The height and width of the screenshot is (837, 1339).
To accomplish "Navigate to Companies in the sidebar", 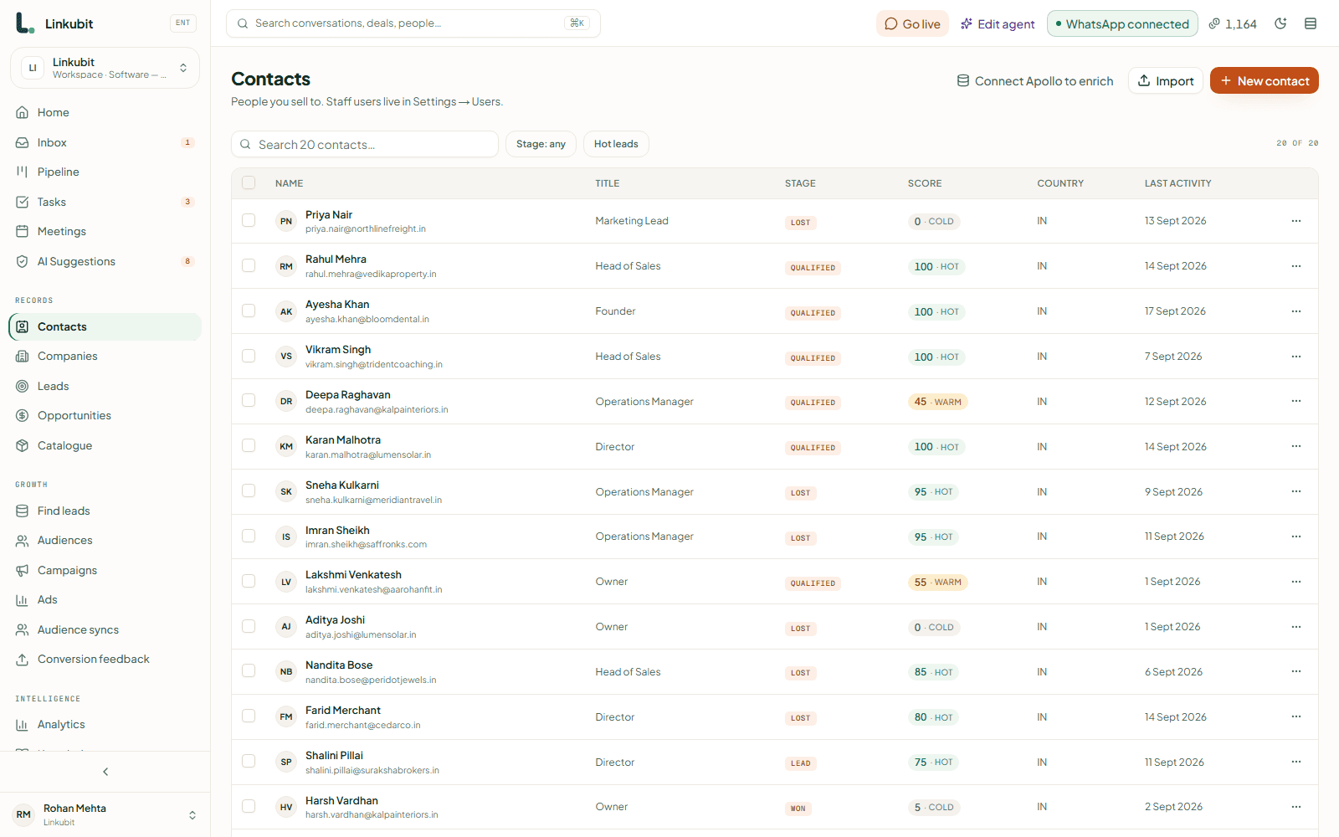I will [105, 356].
